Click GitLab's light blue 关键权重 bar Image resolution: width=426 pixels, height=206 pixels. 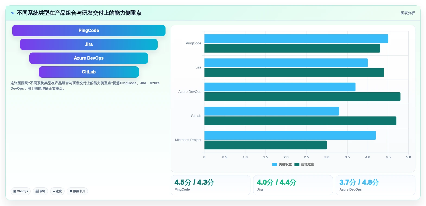272,111
